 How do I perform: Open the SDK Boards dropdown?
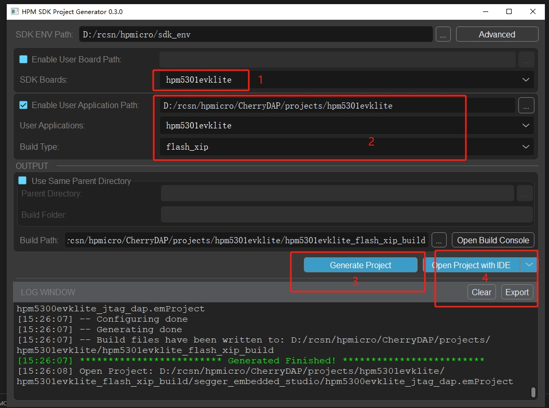[x=525, y=80]
